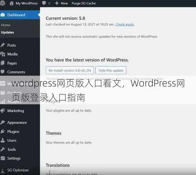This screenshot has height=175, width=196.
Task: Click the plus icon beside New
Action: tap(57, 3)
